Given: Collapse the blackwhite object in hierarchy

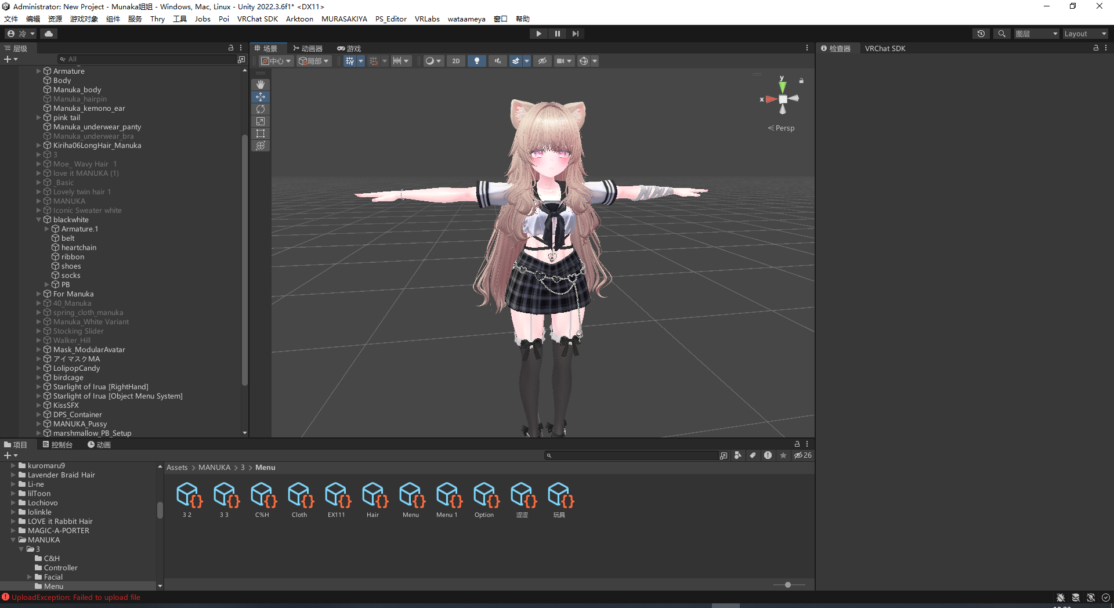Looking at the screenshot, I should click(x=39, y=220).
